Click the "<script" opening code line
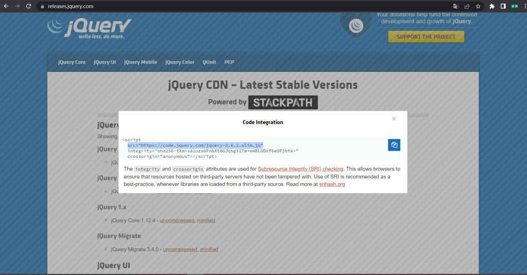 tap(132, 140)
